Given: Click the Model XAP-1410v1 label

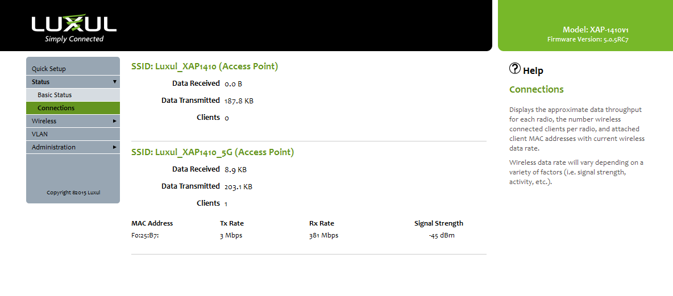Looking at the screenshot, I should [x=595, y=30].
